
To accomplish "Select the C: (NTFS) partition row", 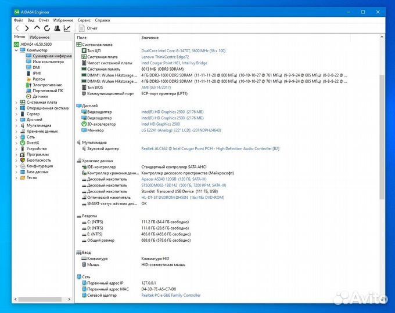I will (135, 222).
